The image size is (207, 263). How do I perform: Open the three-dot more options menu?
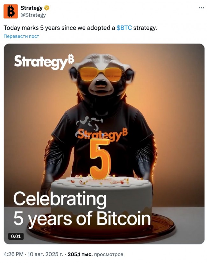point(201,8)
